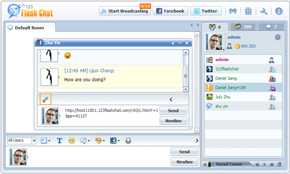Image resolution: width=290 pixels, height=174 pixels.
Task: Click the play arrow in Social Connect bar
Action: (264, 164)
